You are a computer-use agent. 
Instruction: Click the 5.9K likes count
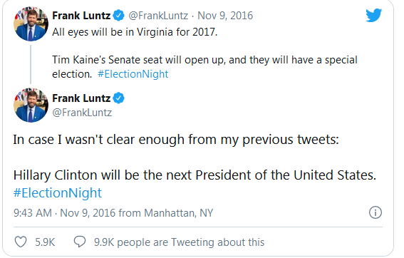tap(45, 242)
